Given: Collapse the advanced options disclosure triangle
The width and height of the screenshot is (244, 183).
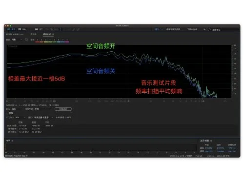Looking at the screenshot, I should (x=7, y=113).
